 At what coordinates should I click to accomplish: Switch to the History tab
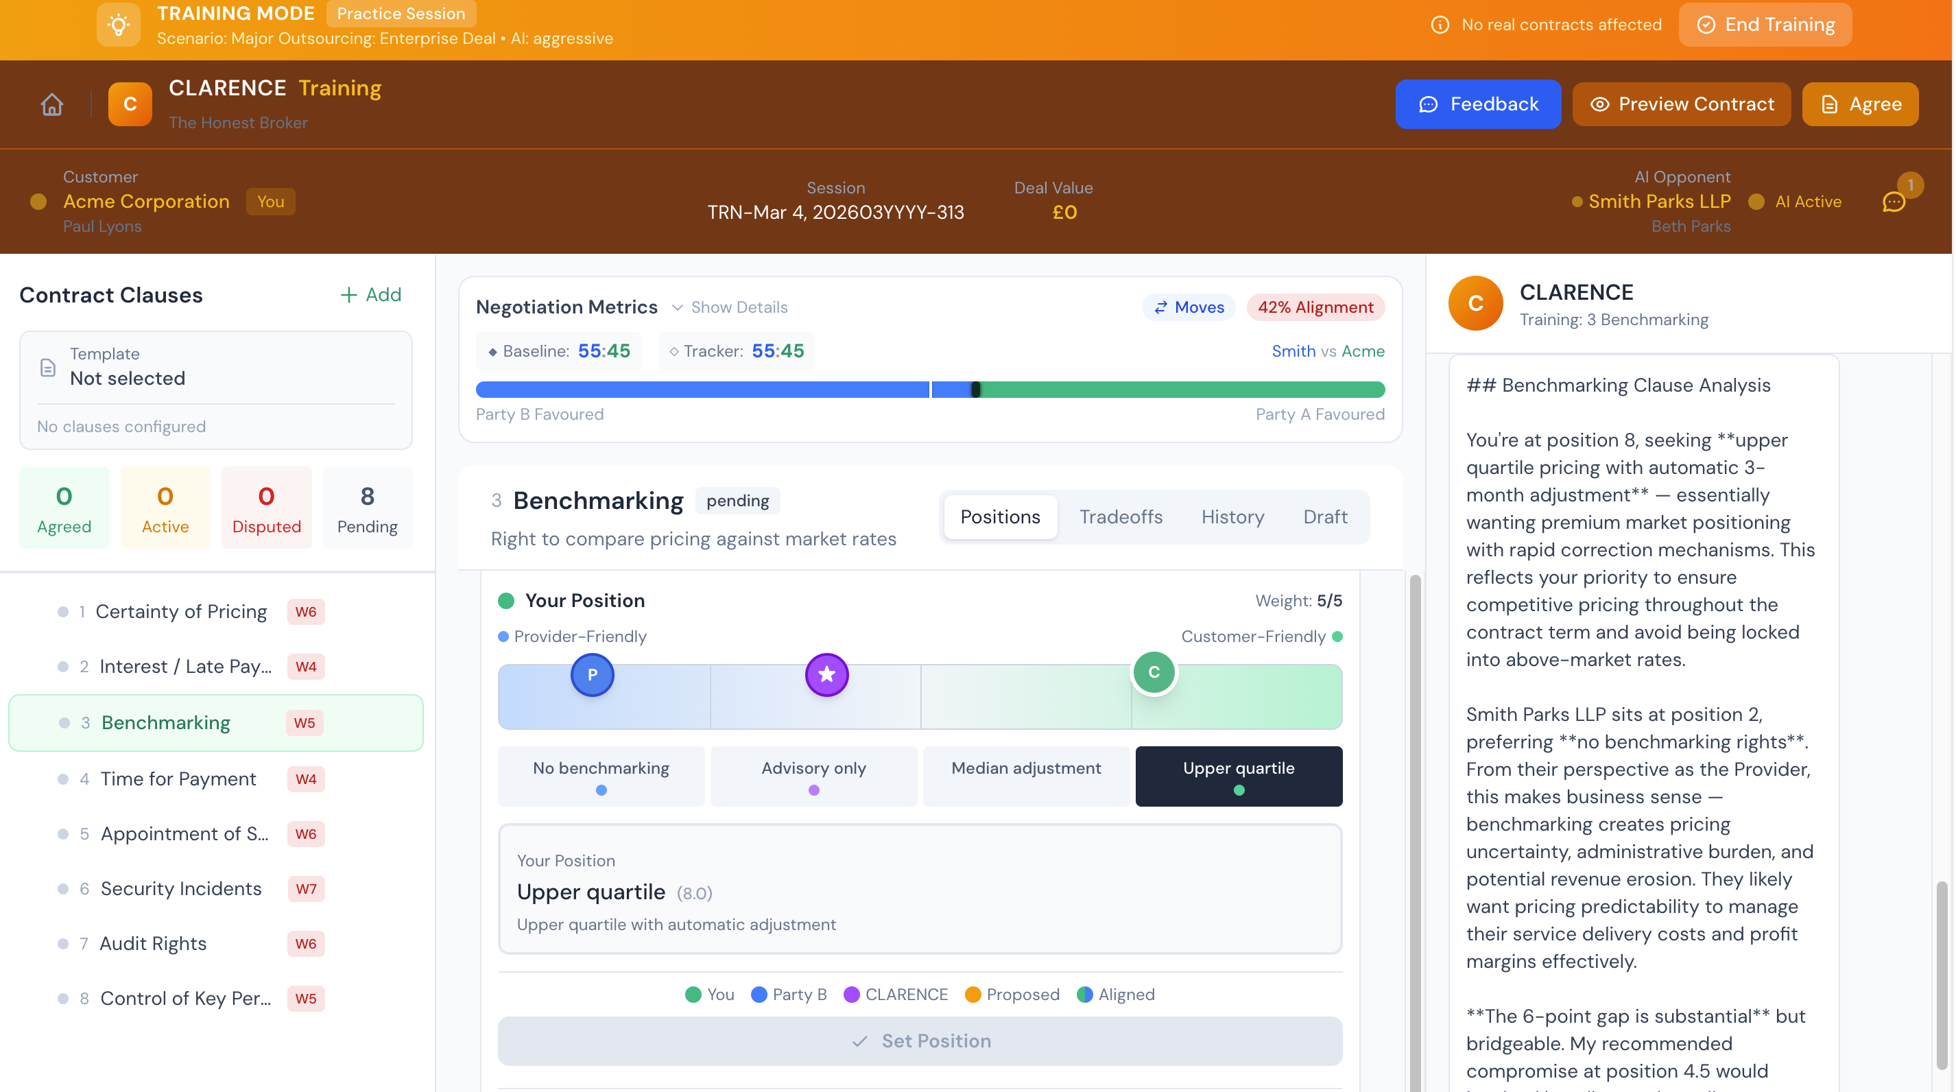pos(1232,517)
